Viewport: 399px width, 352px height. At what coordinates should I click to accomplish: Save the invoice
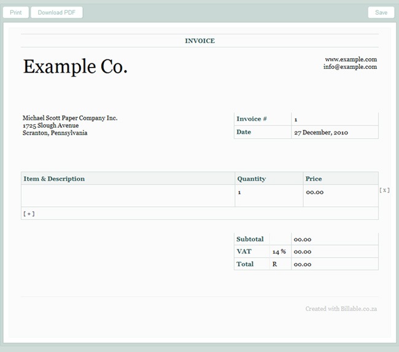[x=381, y=12]
